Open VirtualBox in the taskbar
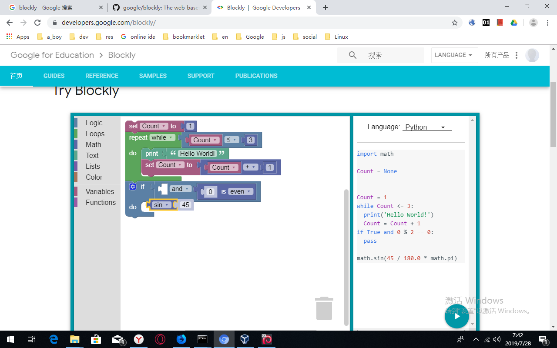Image resolution: width=557 pixels, height=348 pixels. pos(245,339)
